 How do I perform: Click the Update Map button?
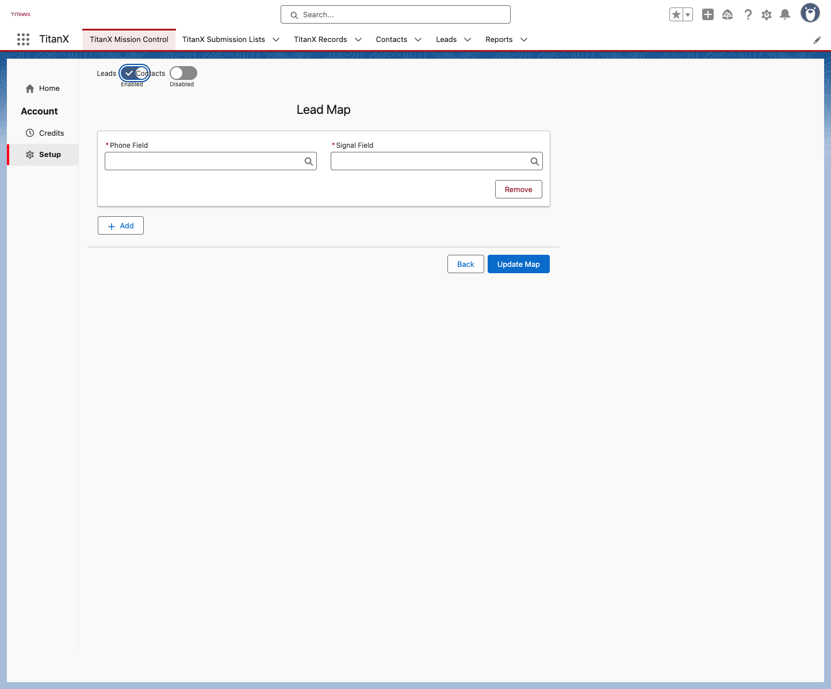[519, 264]
